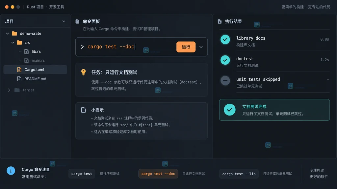Open the dropdown next to 运行 button

(201, 47)
